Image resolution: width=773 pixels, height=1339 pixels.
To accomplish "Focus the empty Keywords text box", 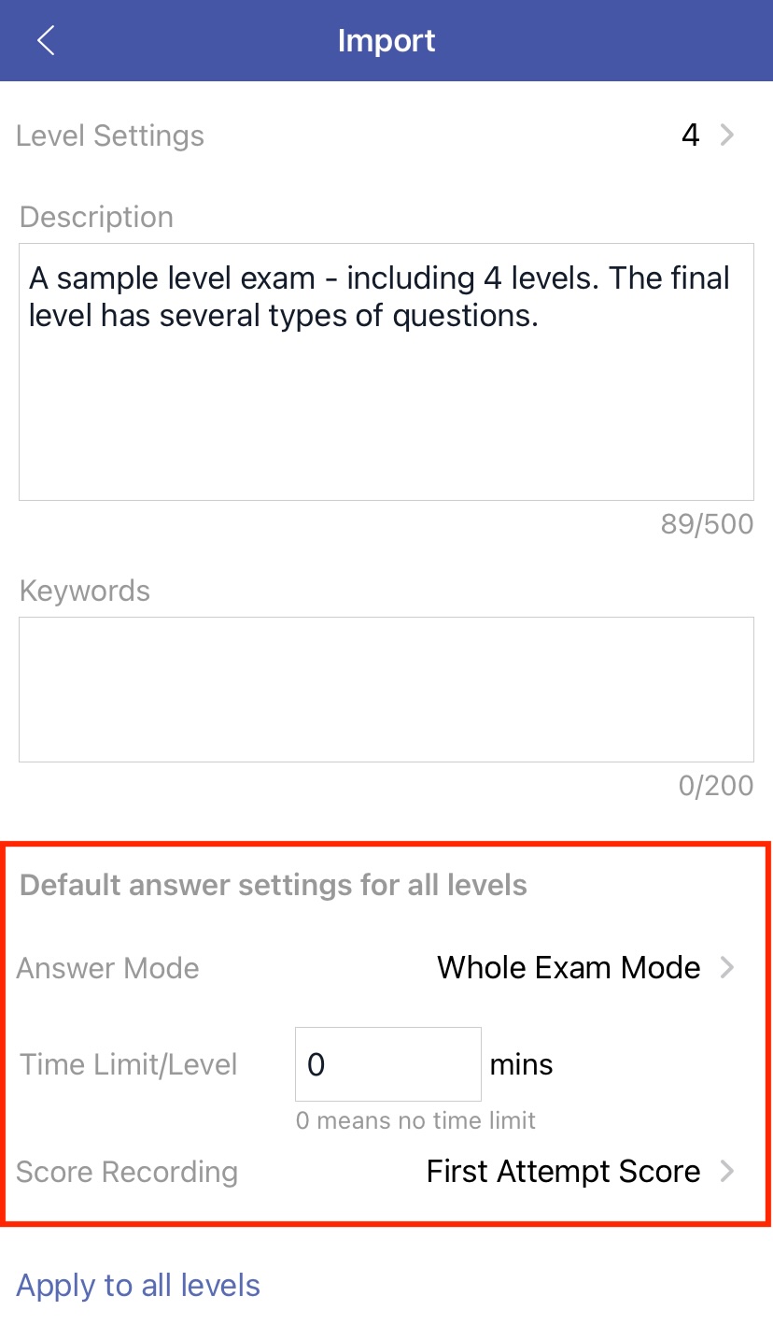I will [x=386, y=689].
